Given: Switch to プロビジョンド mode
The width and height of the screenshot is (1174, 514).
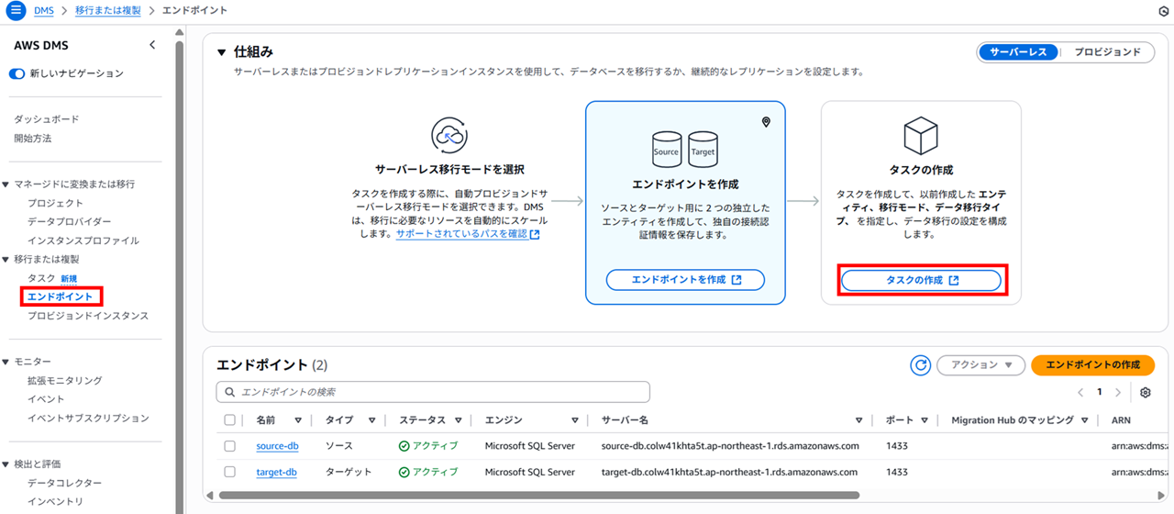Looking at the screenshot, I should click(1107, 52).
